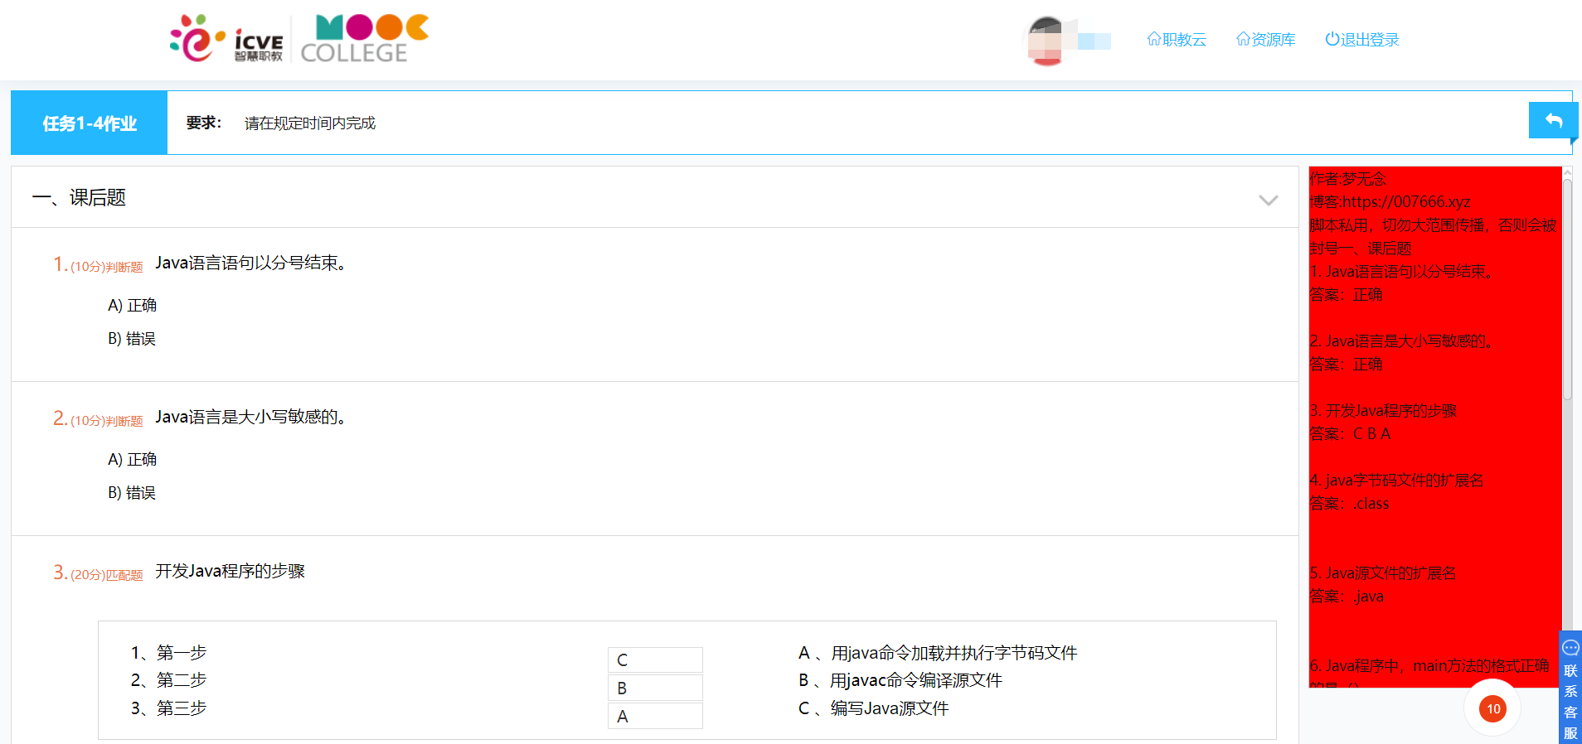1582x744 pixels.
Task: Select A) 正确 for question 1
Action: [133, 305]
